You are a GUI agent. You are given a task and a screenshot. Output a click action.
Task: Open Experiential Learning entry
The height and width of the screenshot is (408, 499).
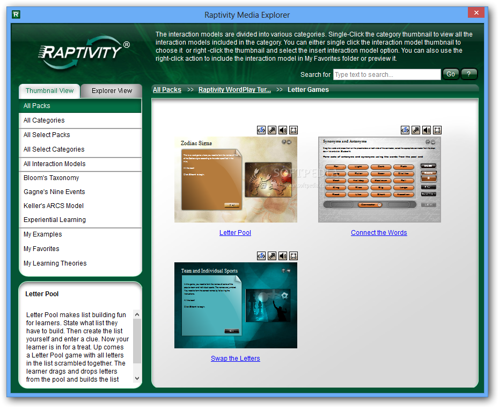(80, 220)
